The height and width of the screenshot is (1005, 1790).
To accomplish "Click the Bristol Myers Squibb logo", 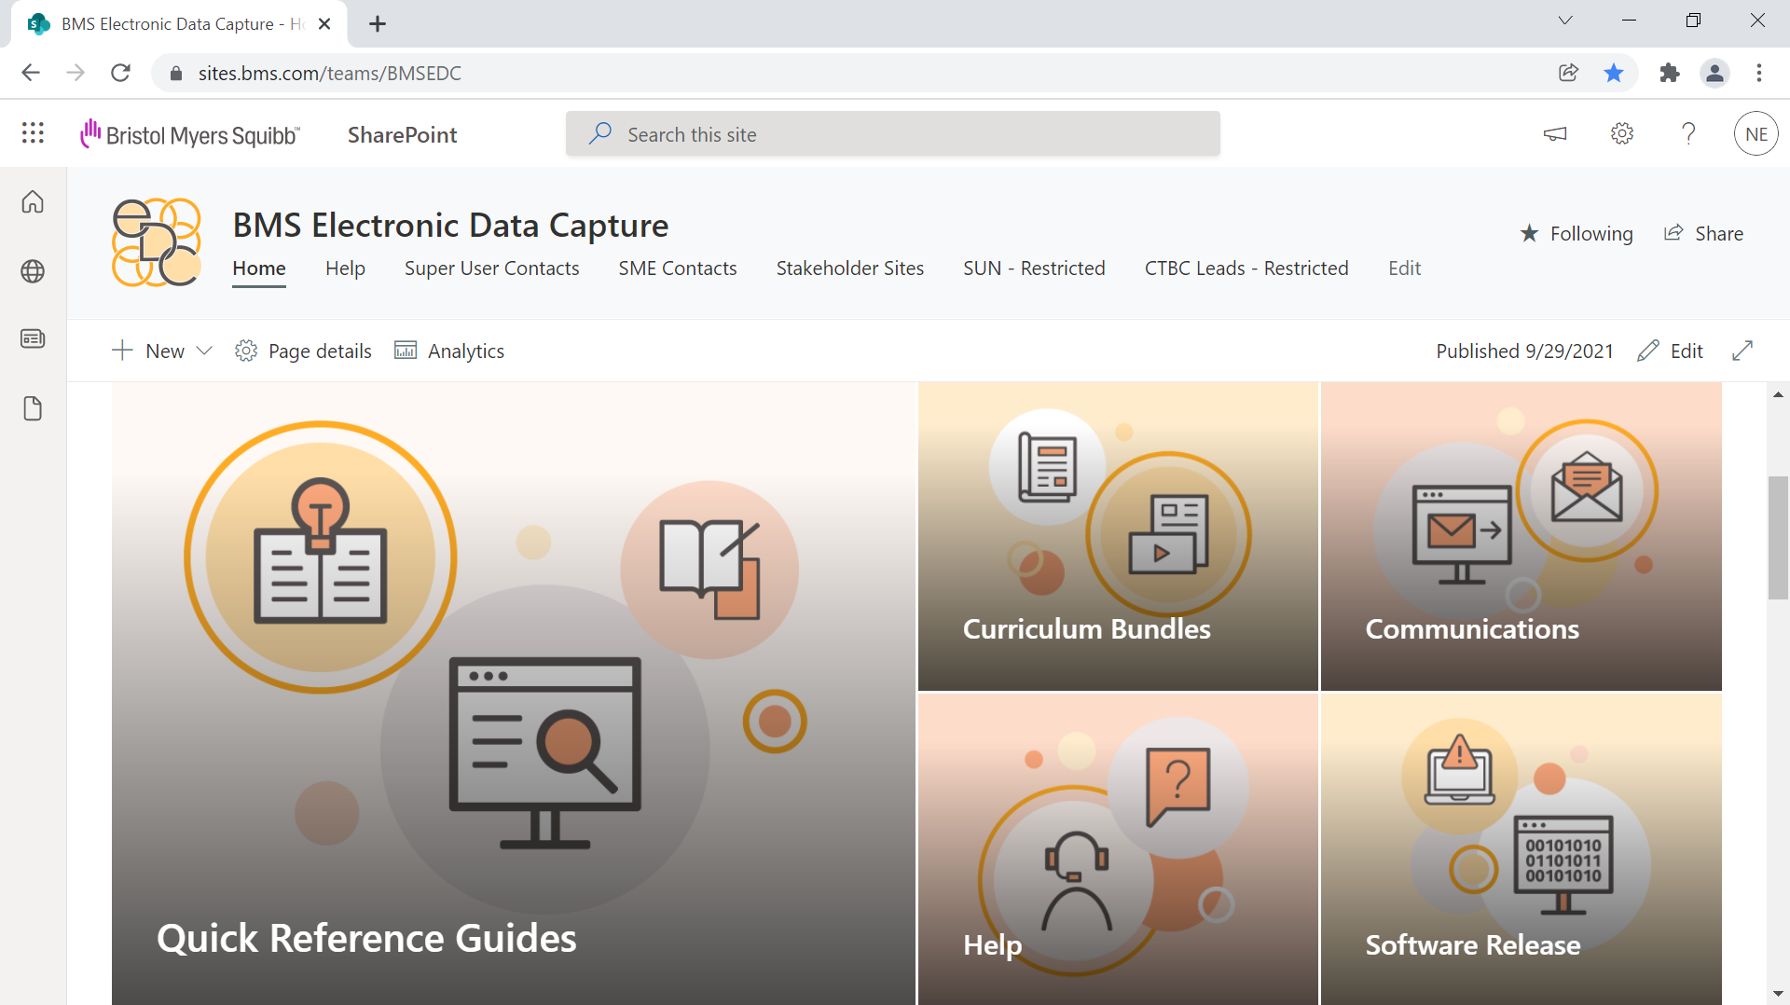I will pos(190,134).
